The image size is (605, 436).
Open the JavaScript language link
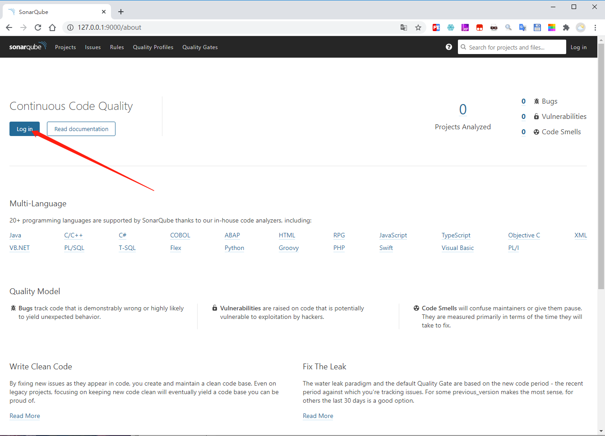click(x=393, y=235)
